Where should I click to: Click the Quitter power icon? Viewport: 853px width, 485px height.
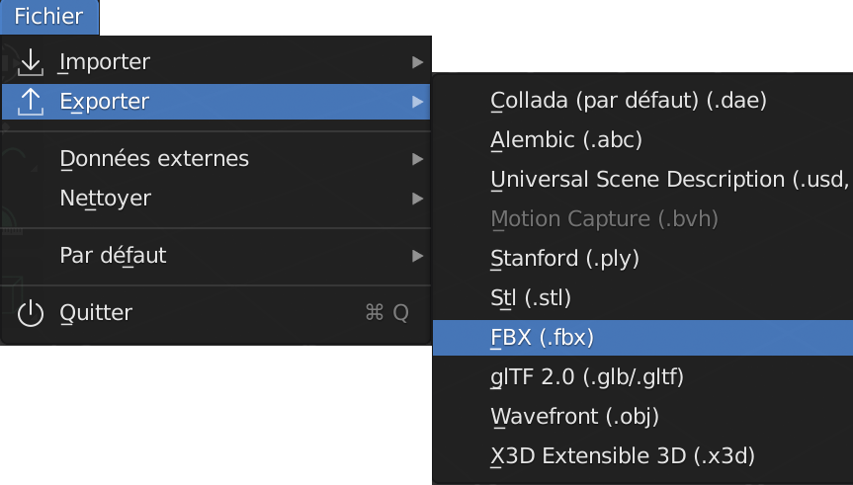[32, 313]
